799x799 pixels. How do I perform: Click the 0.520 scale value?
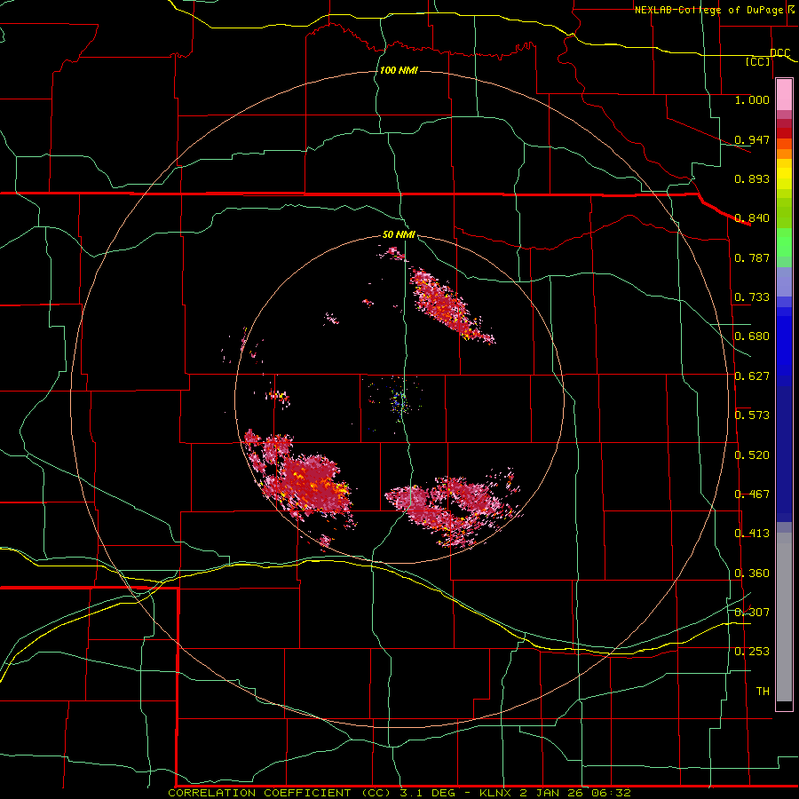(752, 455)
